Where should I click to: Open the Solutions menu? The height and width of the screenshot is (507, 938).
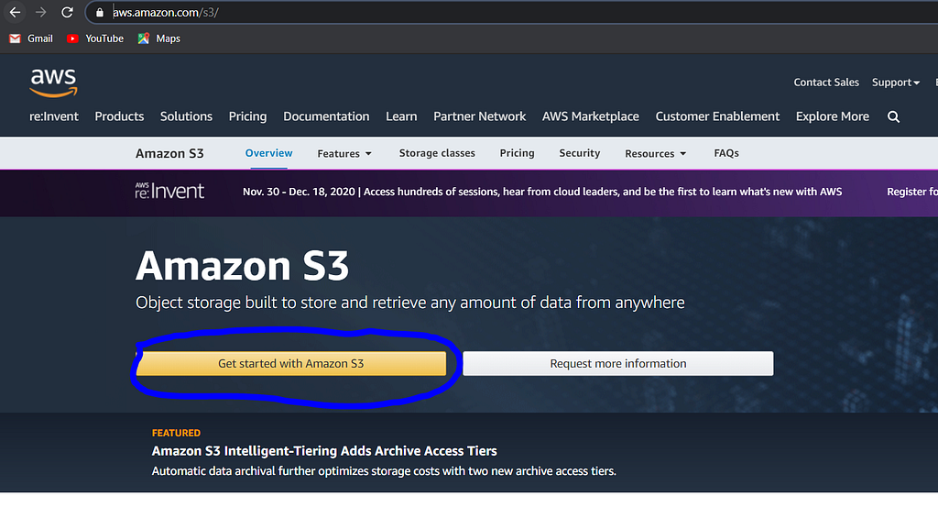pos(186,116)
